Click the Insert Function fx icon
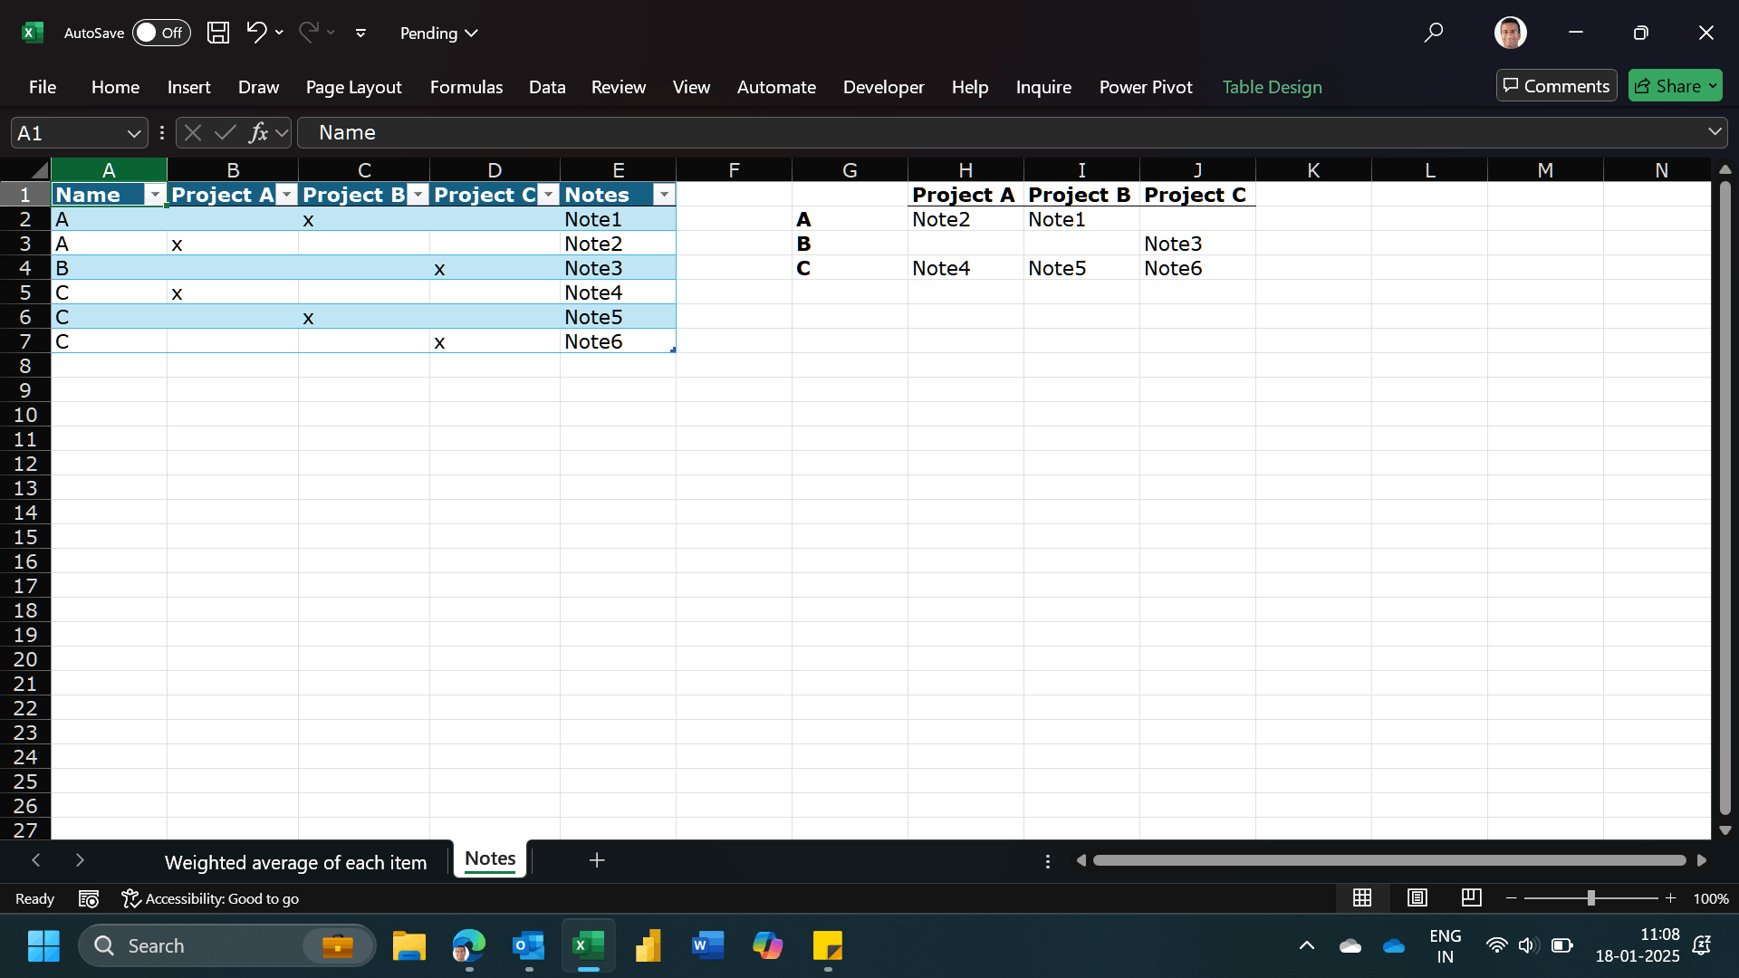1739x978 pixels. tap(258, 133)
